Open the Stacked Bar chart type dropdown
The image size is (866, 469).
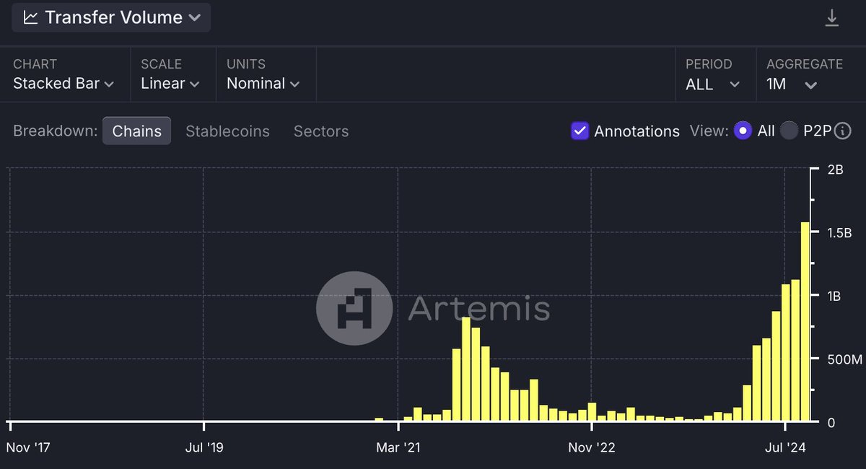coord(64,84)
